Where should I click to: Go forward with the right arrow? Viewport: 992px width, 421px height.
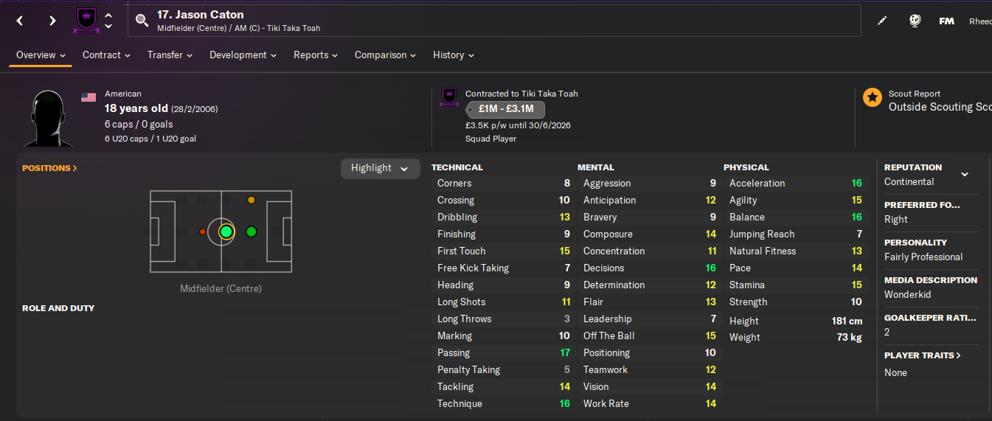tap(52, 21)
